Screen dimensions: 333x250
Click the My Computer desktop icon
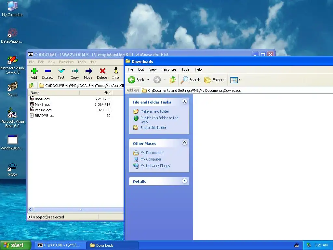pyautogui.click(x=12, y=8)
